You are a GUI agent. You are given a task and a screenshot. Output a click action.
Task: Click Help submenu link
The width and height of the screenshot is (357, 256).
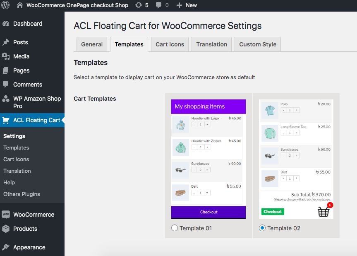pyautogui.click(x=9, y=183)
